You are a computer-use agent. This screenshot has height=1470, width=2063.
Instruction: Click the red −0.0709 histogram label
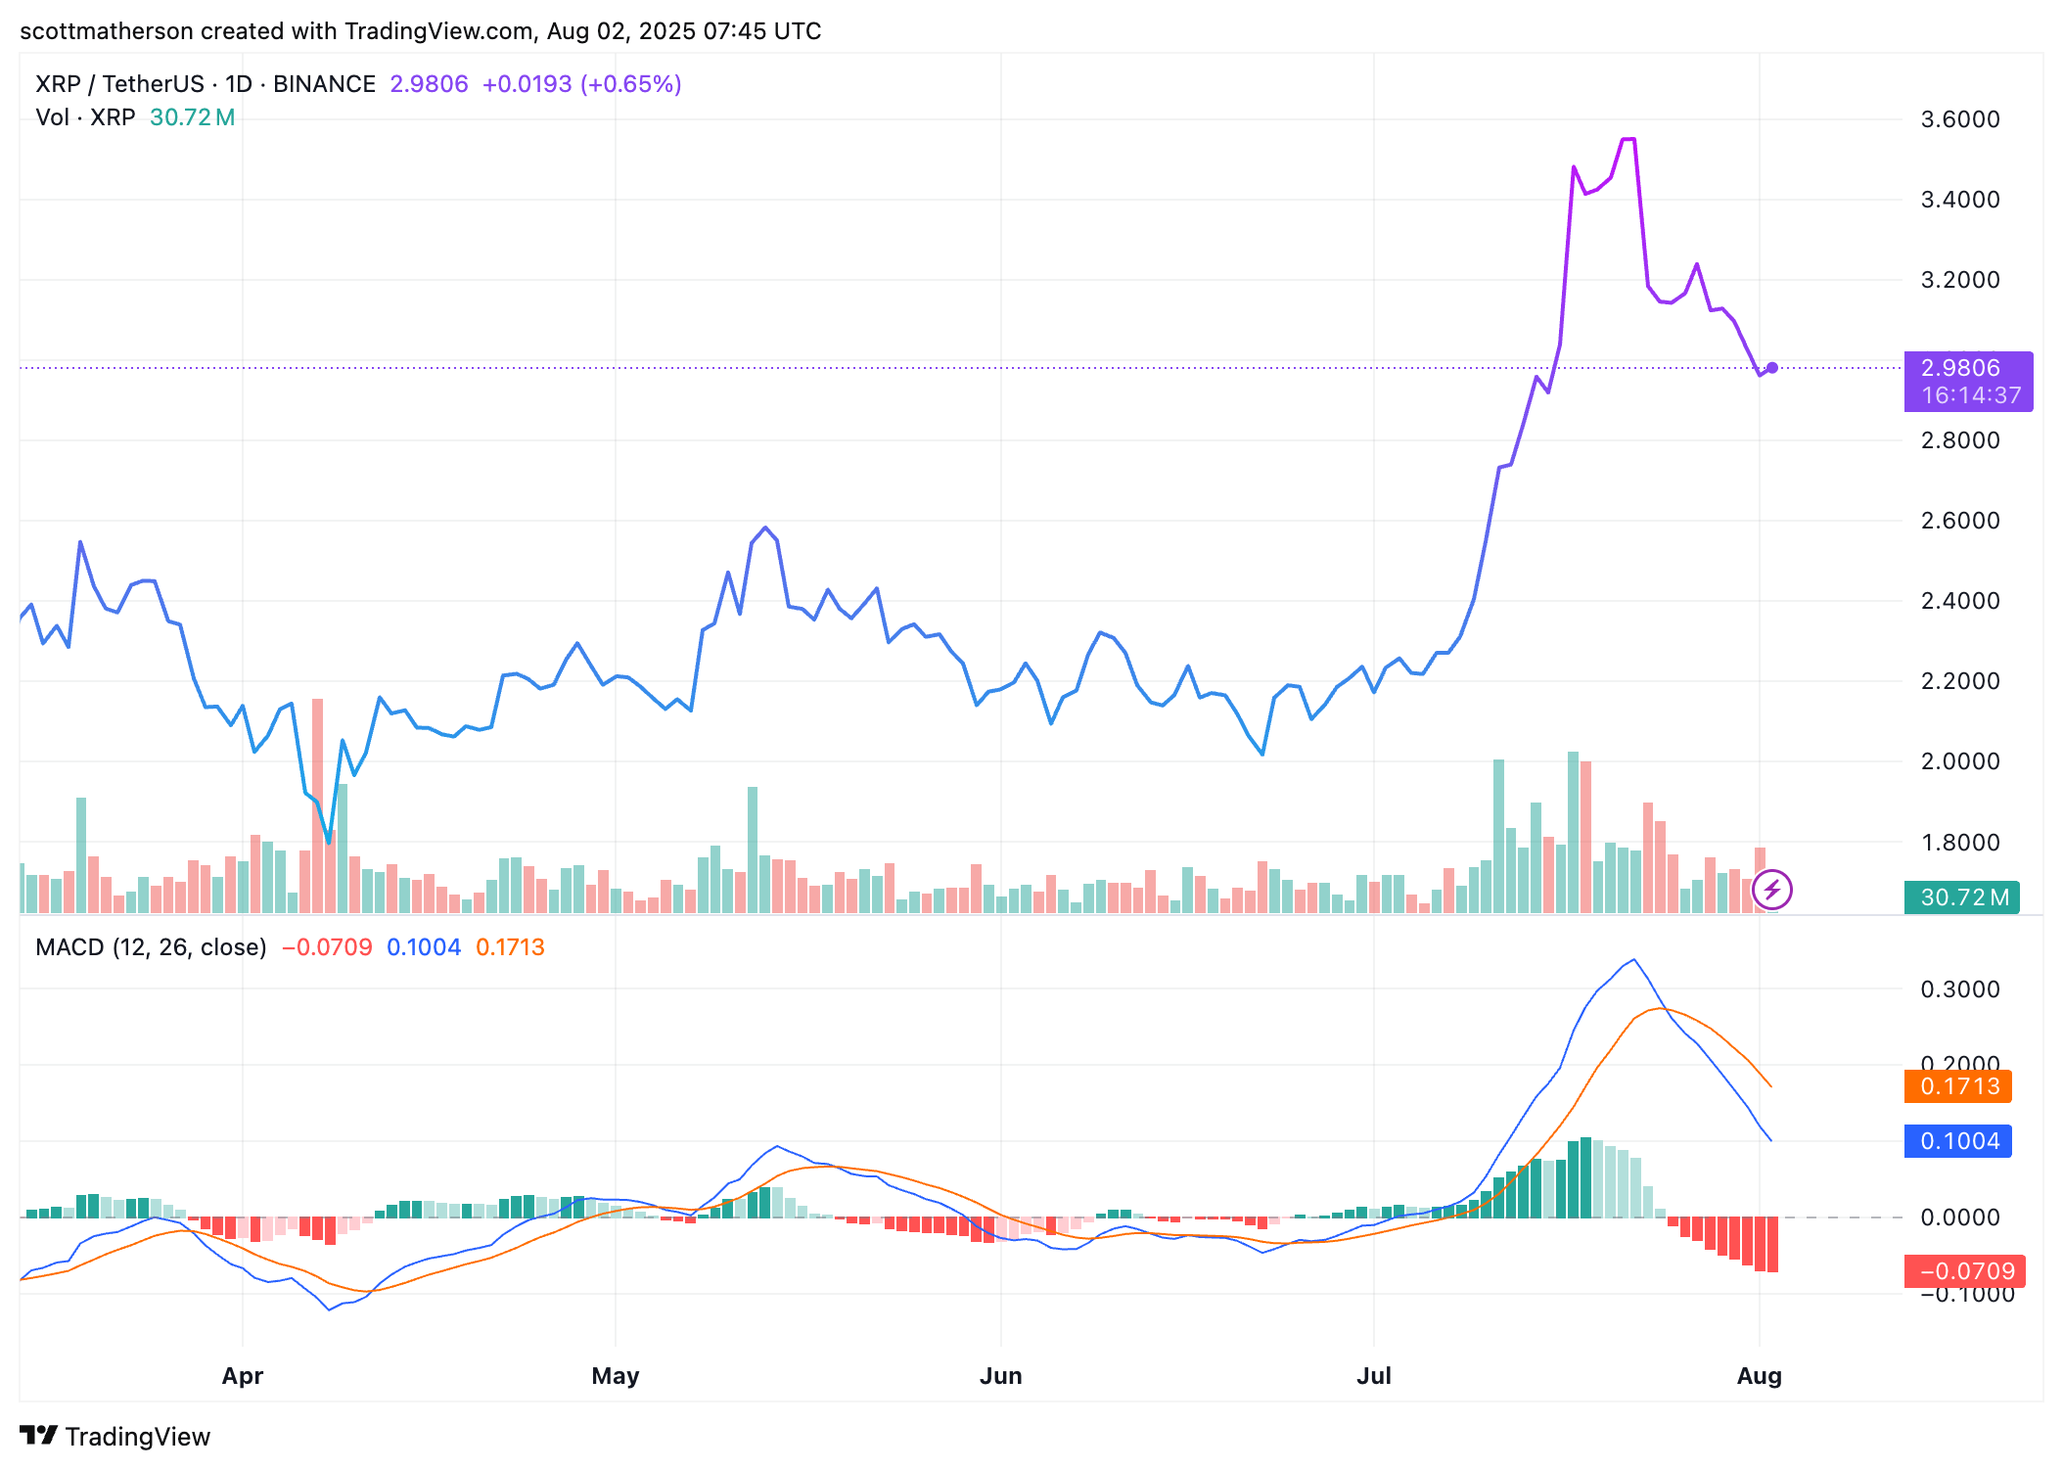click(x=1963, y=1271)
